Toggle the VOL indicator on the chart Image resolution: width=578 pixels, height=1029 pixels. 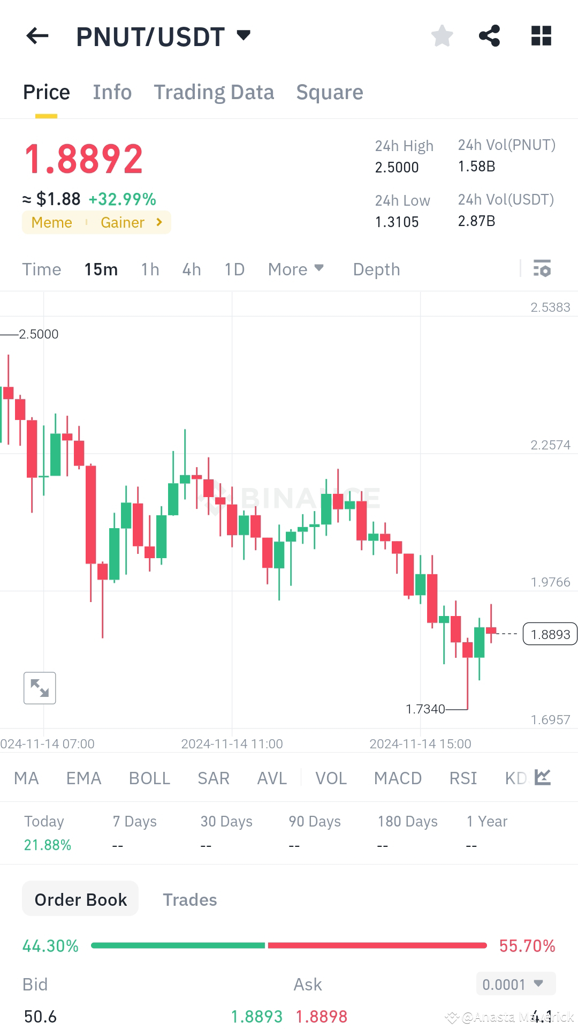[331, 778]
